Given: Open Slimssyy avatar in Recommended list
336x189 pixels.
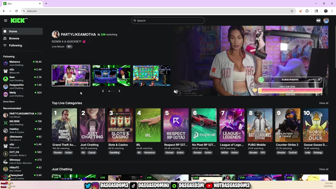Looking at the screenshot, I should (x=6, y=161).
